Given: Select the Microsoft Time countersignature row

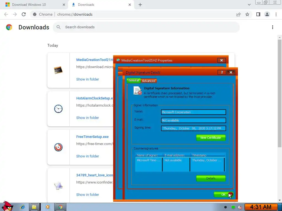Looking at the screenshot, I should pos(180,160).
